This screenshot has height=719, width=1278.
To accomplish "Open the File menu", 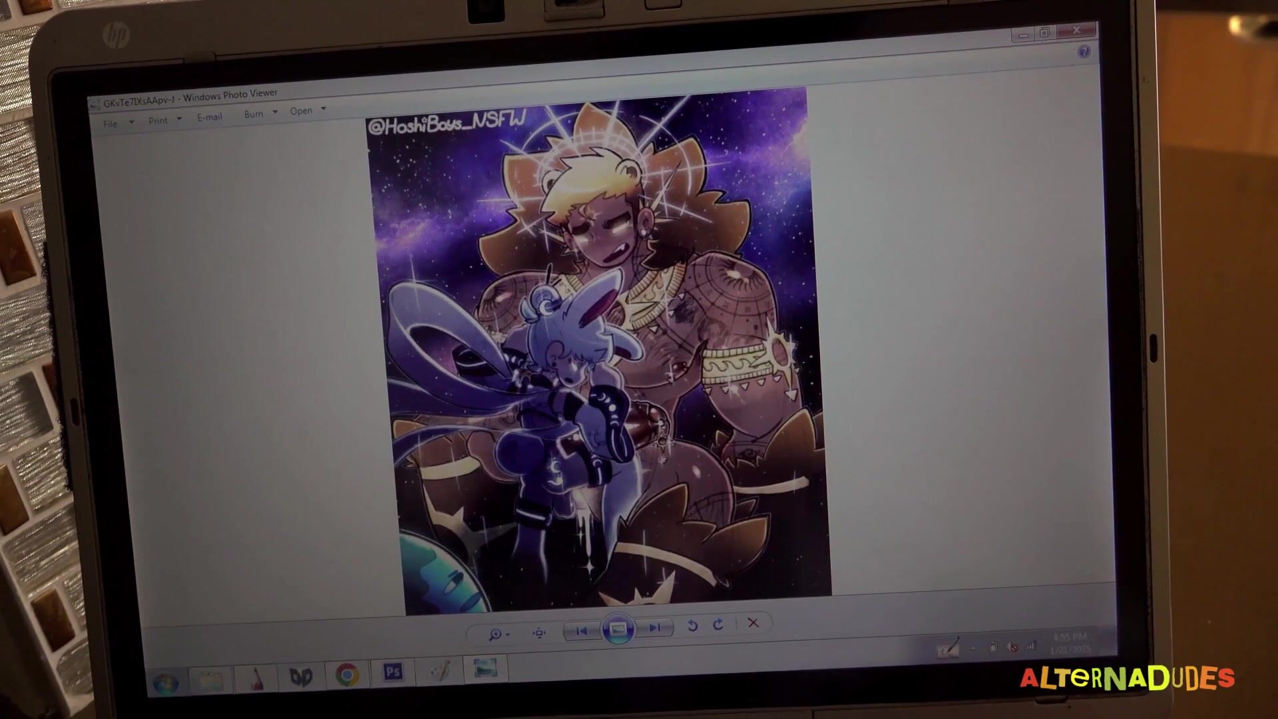I will point(110,124).
